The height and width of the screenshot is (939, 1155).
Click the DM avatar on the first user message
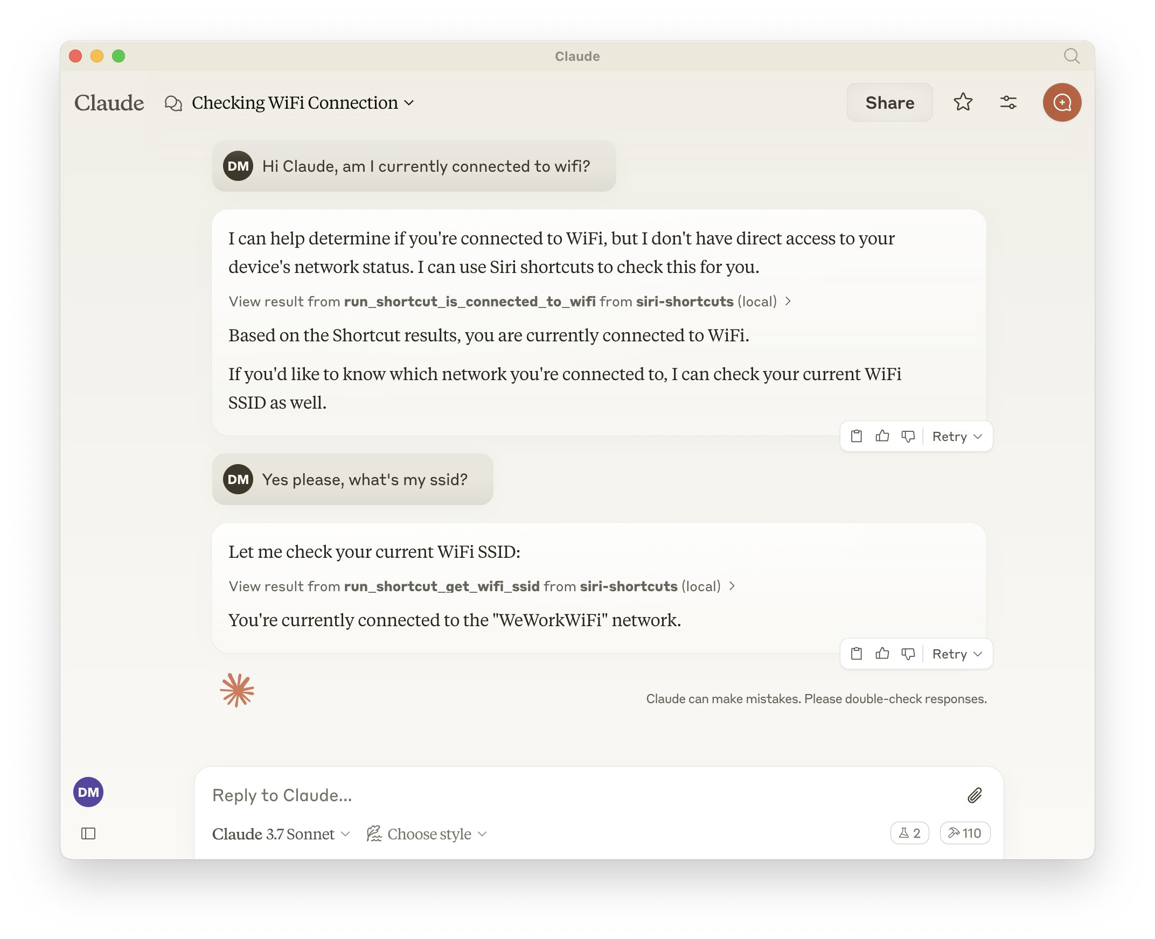click(238, 166)
